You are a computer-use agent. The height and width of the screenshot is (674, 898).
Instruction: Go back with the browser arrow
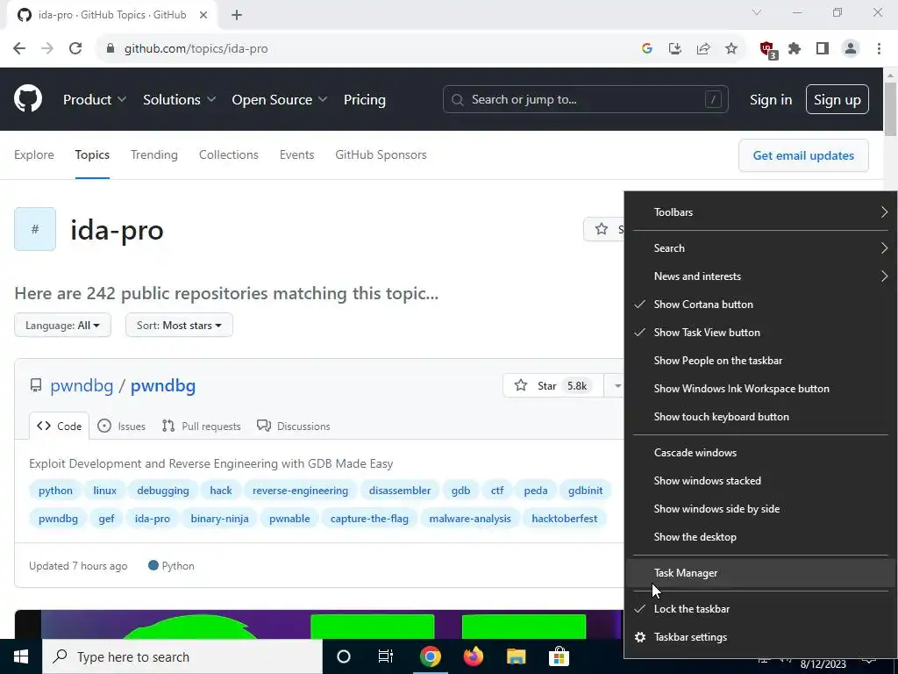(x=19, y=49)
